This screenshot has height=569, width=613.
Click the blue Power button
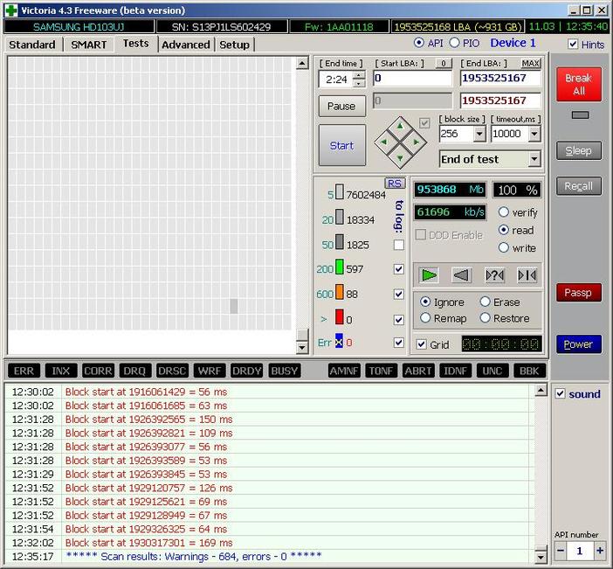(x=579, y=344)
